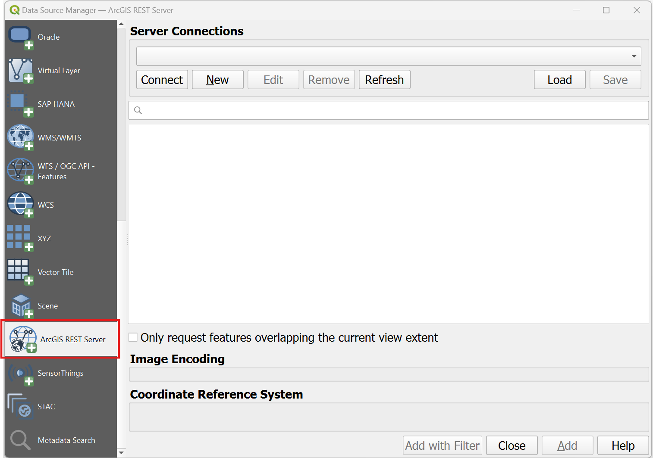Click the Connect button
This screenshot has height=458, width=653.
tap(162, 80)
